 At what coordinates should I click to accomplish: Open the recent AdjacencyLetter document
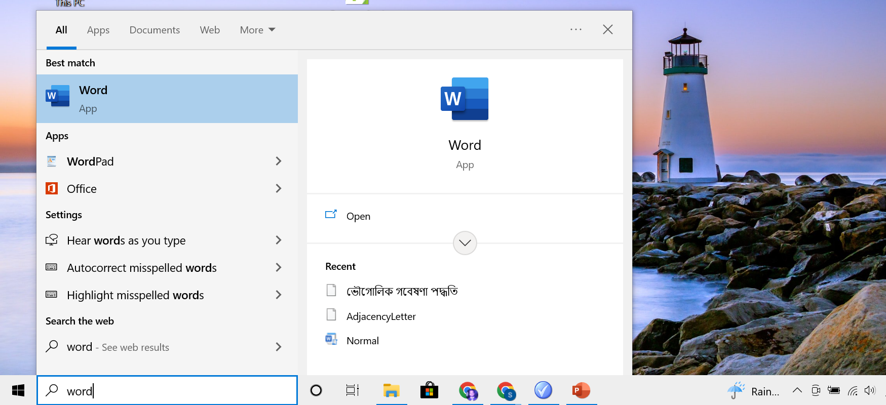(x=381, y=316)
